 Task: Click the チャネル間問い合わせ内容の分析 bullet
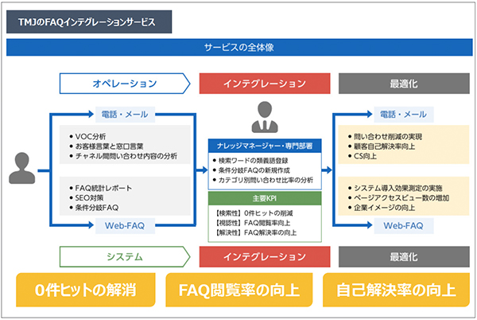123,156
